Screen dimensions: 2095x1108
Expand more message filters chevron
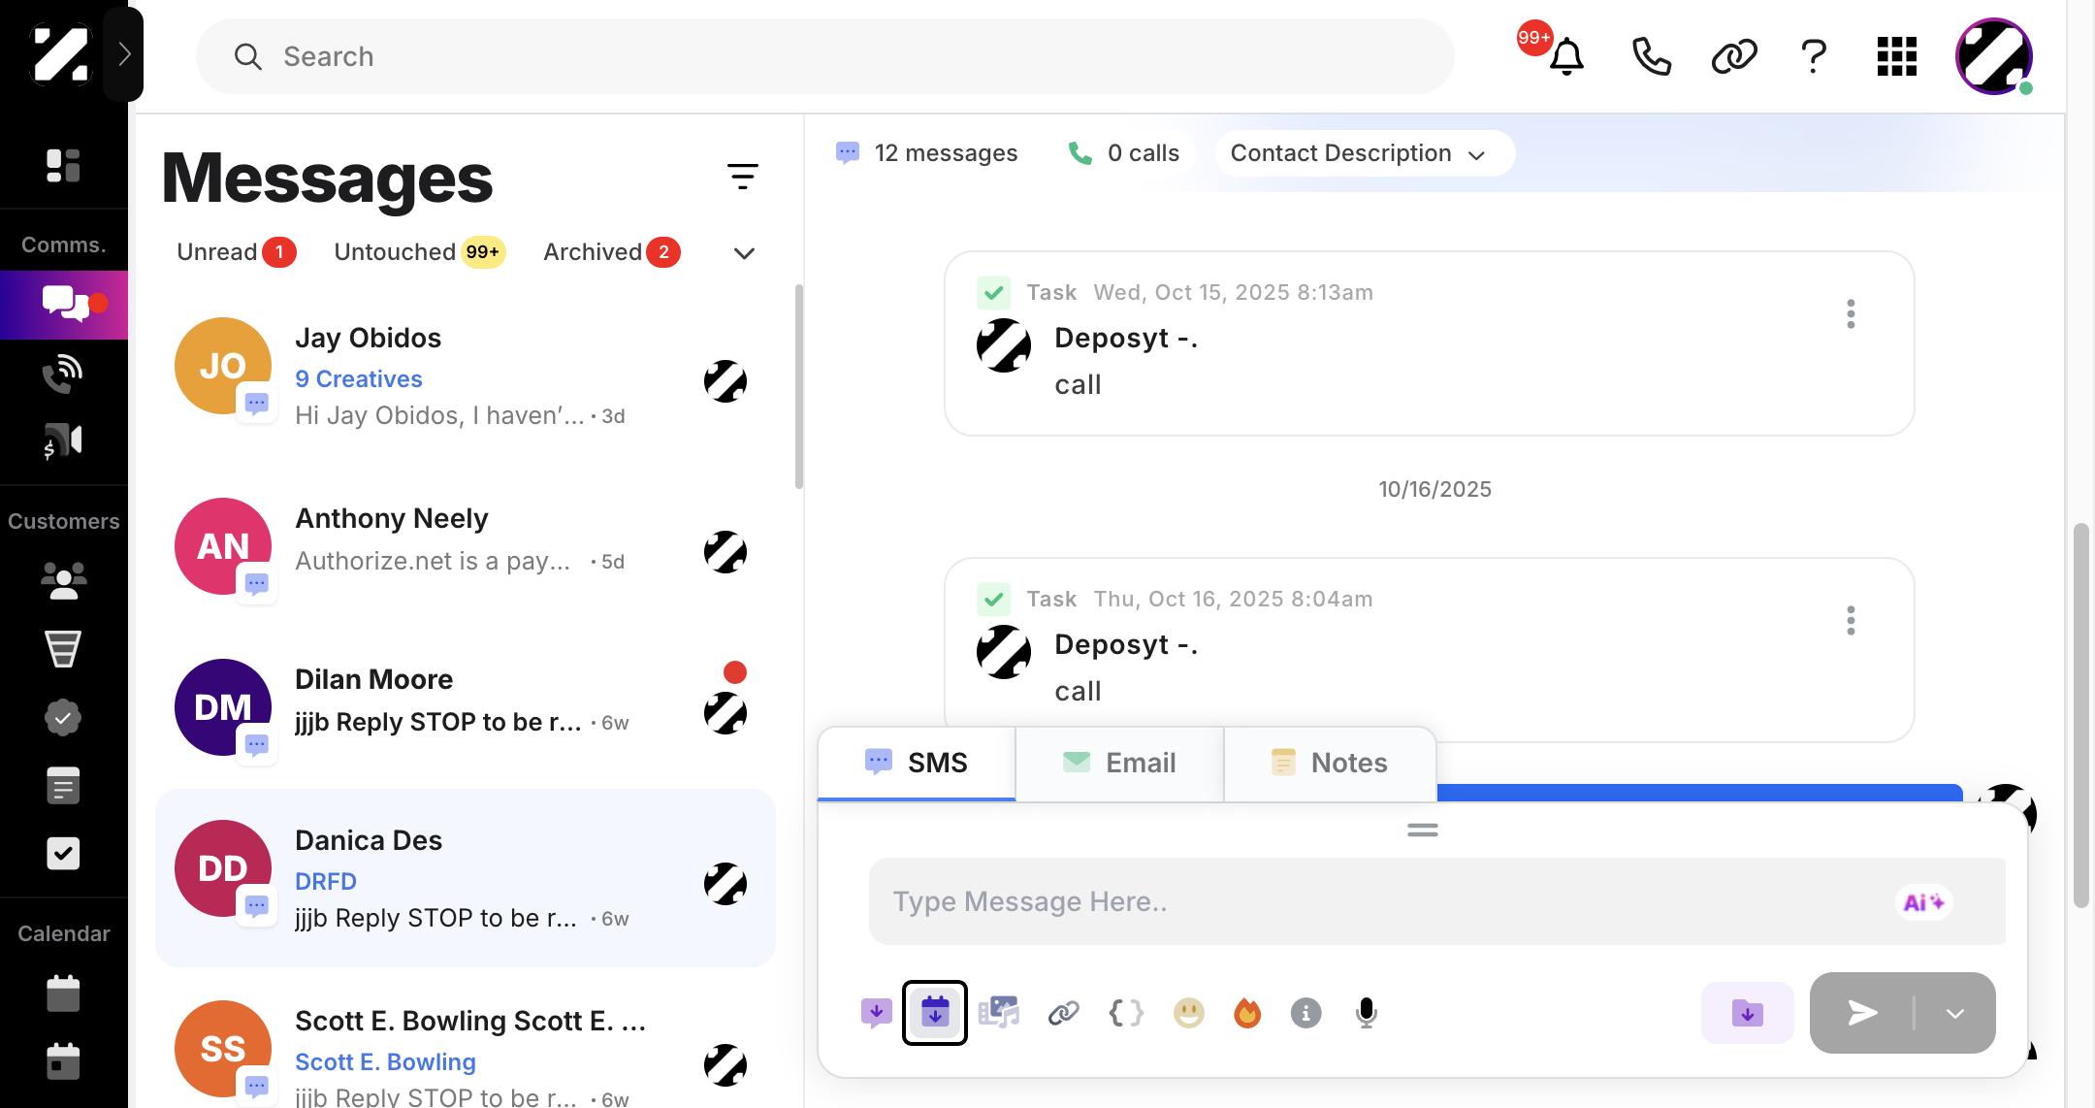pos(744,253)
